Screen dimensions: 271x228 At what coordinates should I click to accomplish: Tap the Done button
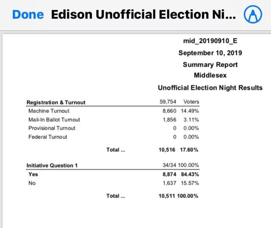pyautogui.click(x=28, y=14)
